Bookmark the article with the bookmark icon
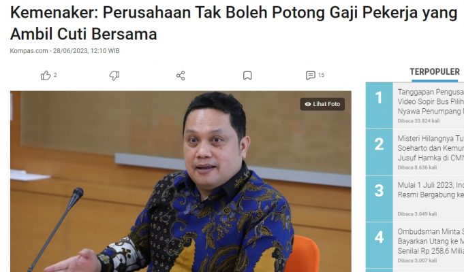 click(247, 75)
